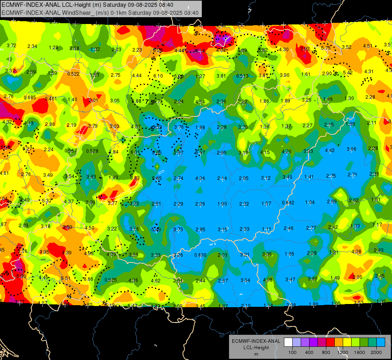Click the wind shear value '0.642'
This screenshot has width=392, height=360.
(x=288, y=203)
